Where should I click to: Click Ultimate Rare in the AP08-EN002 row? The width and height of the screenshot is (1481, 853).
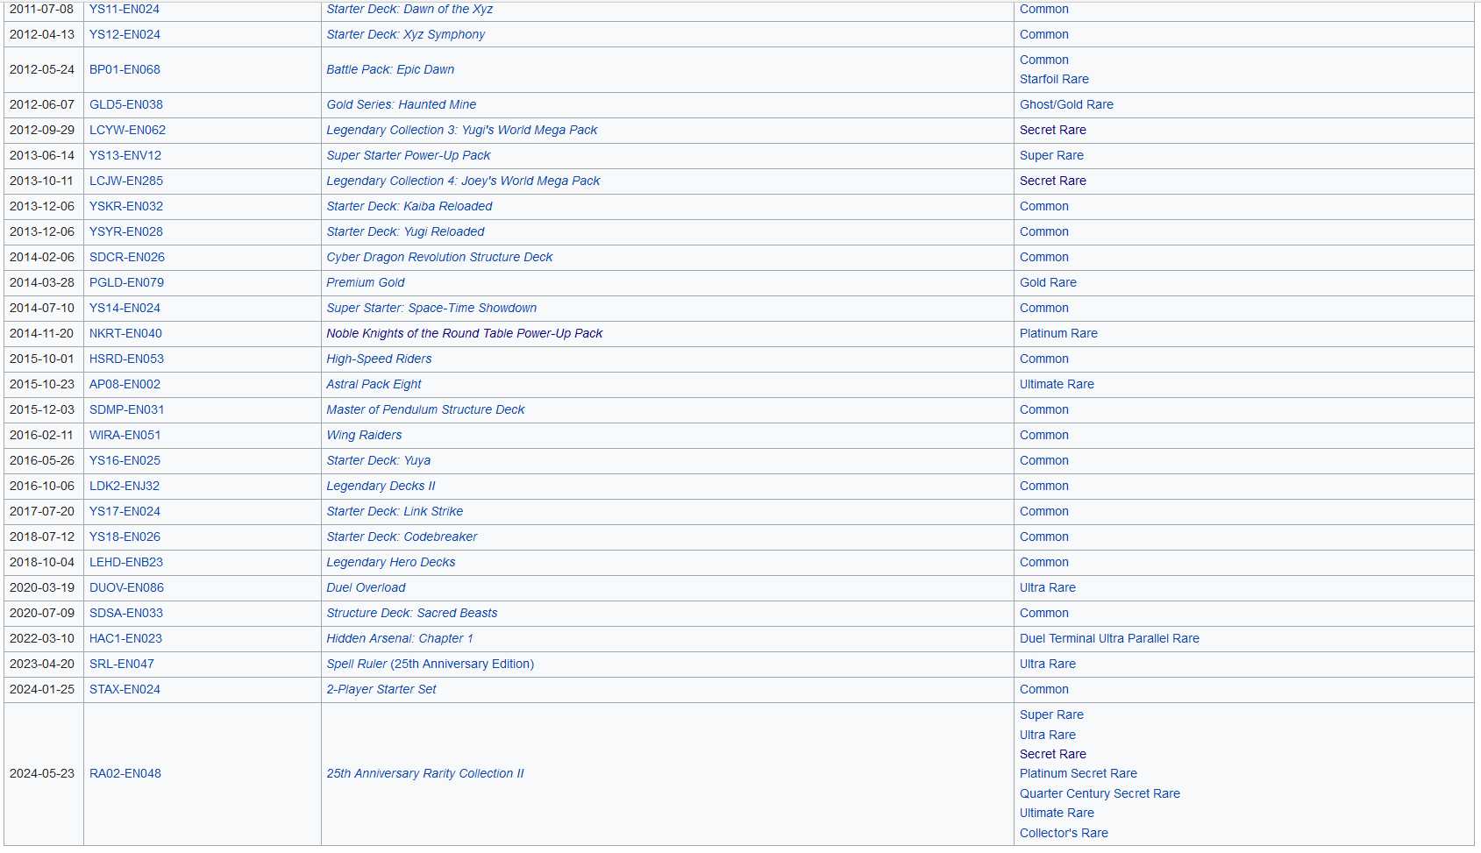[1057, 384]
